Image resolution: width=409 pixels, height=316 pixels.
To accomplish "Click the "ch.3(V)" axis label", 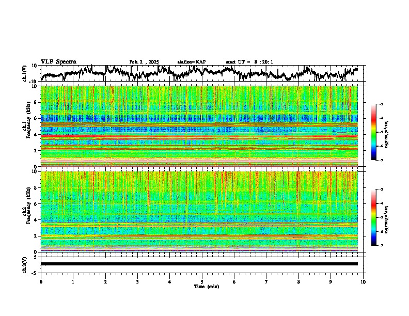I will pos(25,265).
